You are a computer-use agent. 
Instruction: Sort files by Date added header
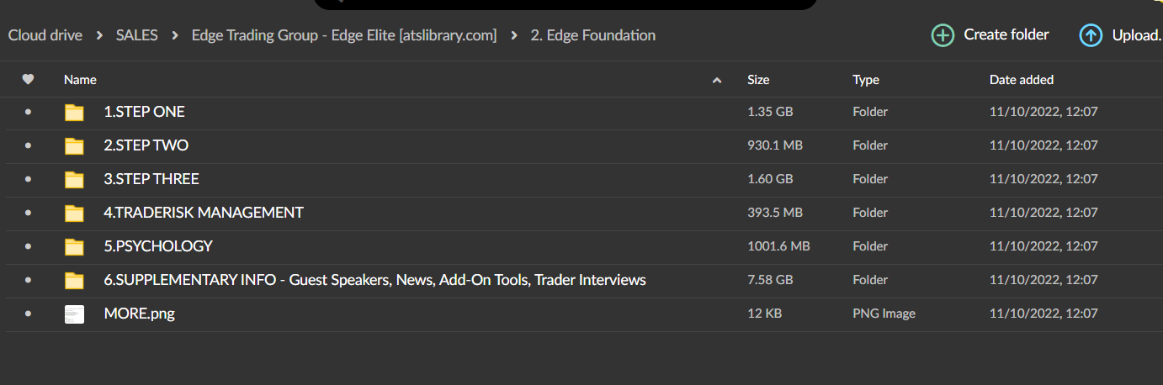[1021, 80]
